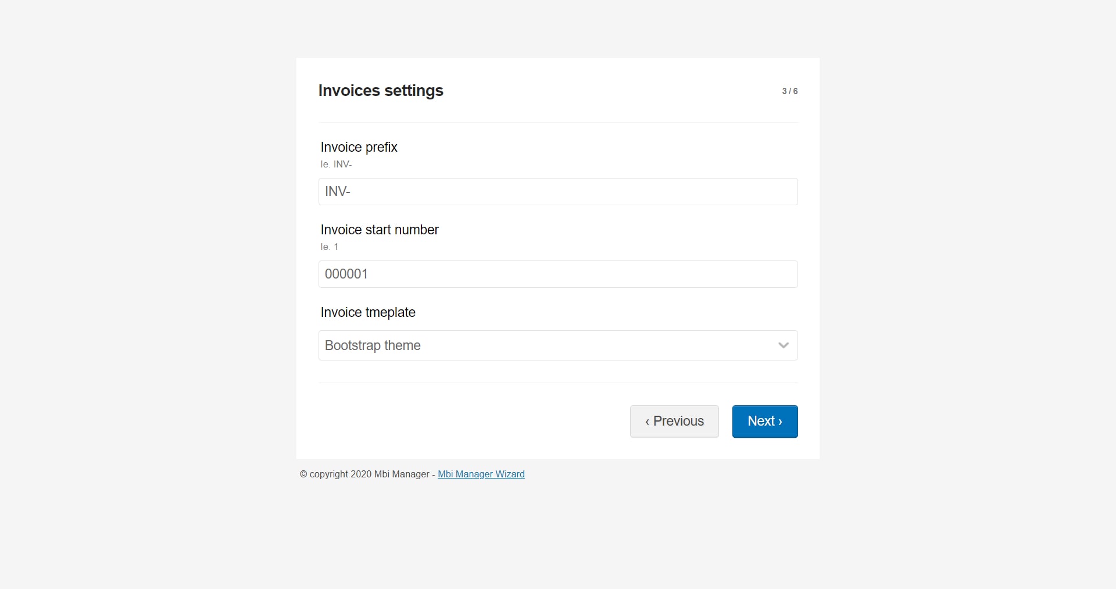Viewport: 1116px width, 589px height.
Task: Place cursor on the '000001' value
Action: coord(346,274)
